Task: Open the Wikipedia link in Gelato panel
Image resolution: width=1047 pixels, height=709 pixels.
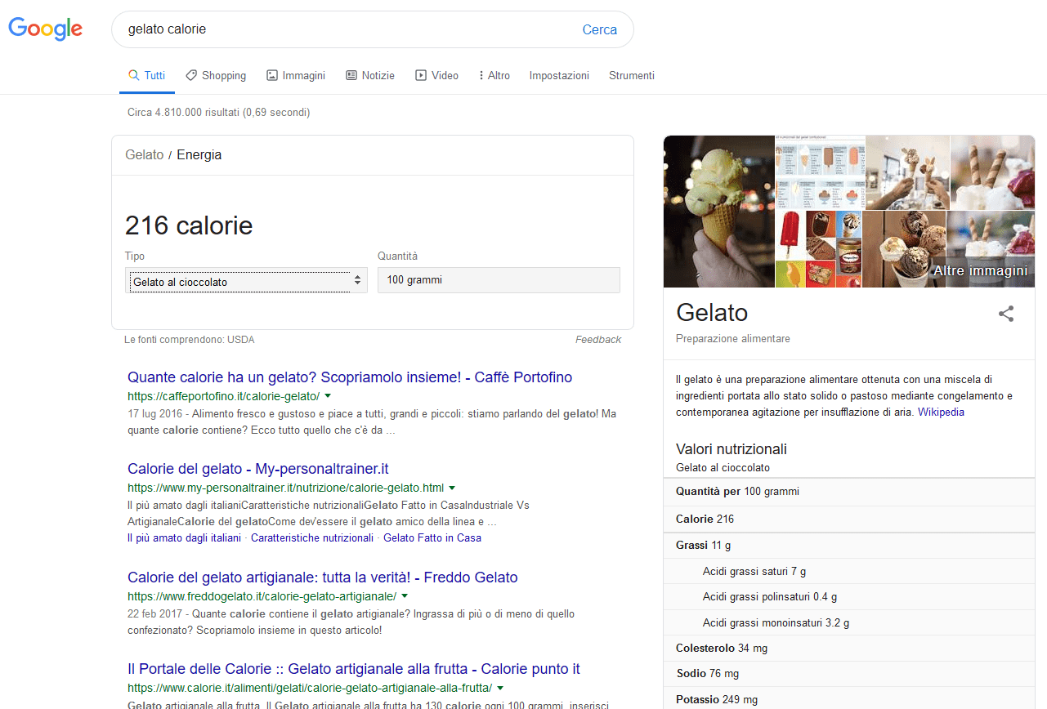Action: (941, 412)
